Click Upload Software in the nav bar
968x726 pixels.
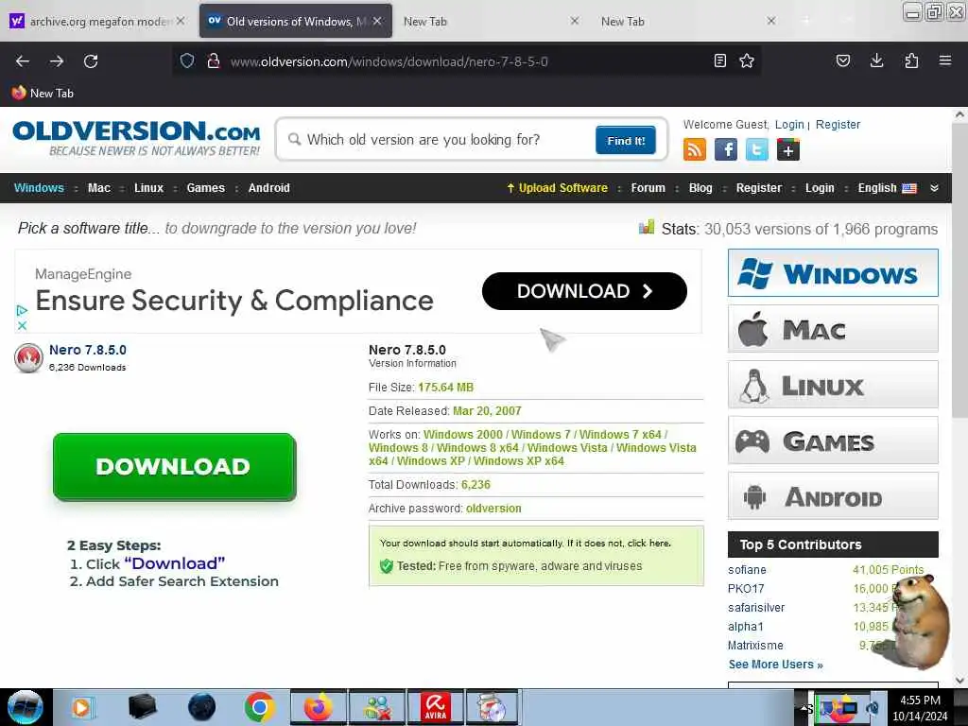(x=557, y=188)
